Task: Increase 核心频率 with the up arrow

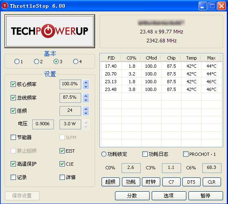Action: [86, 82]
